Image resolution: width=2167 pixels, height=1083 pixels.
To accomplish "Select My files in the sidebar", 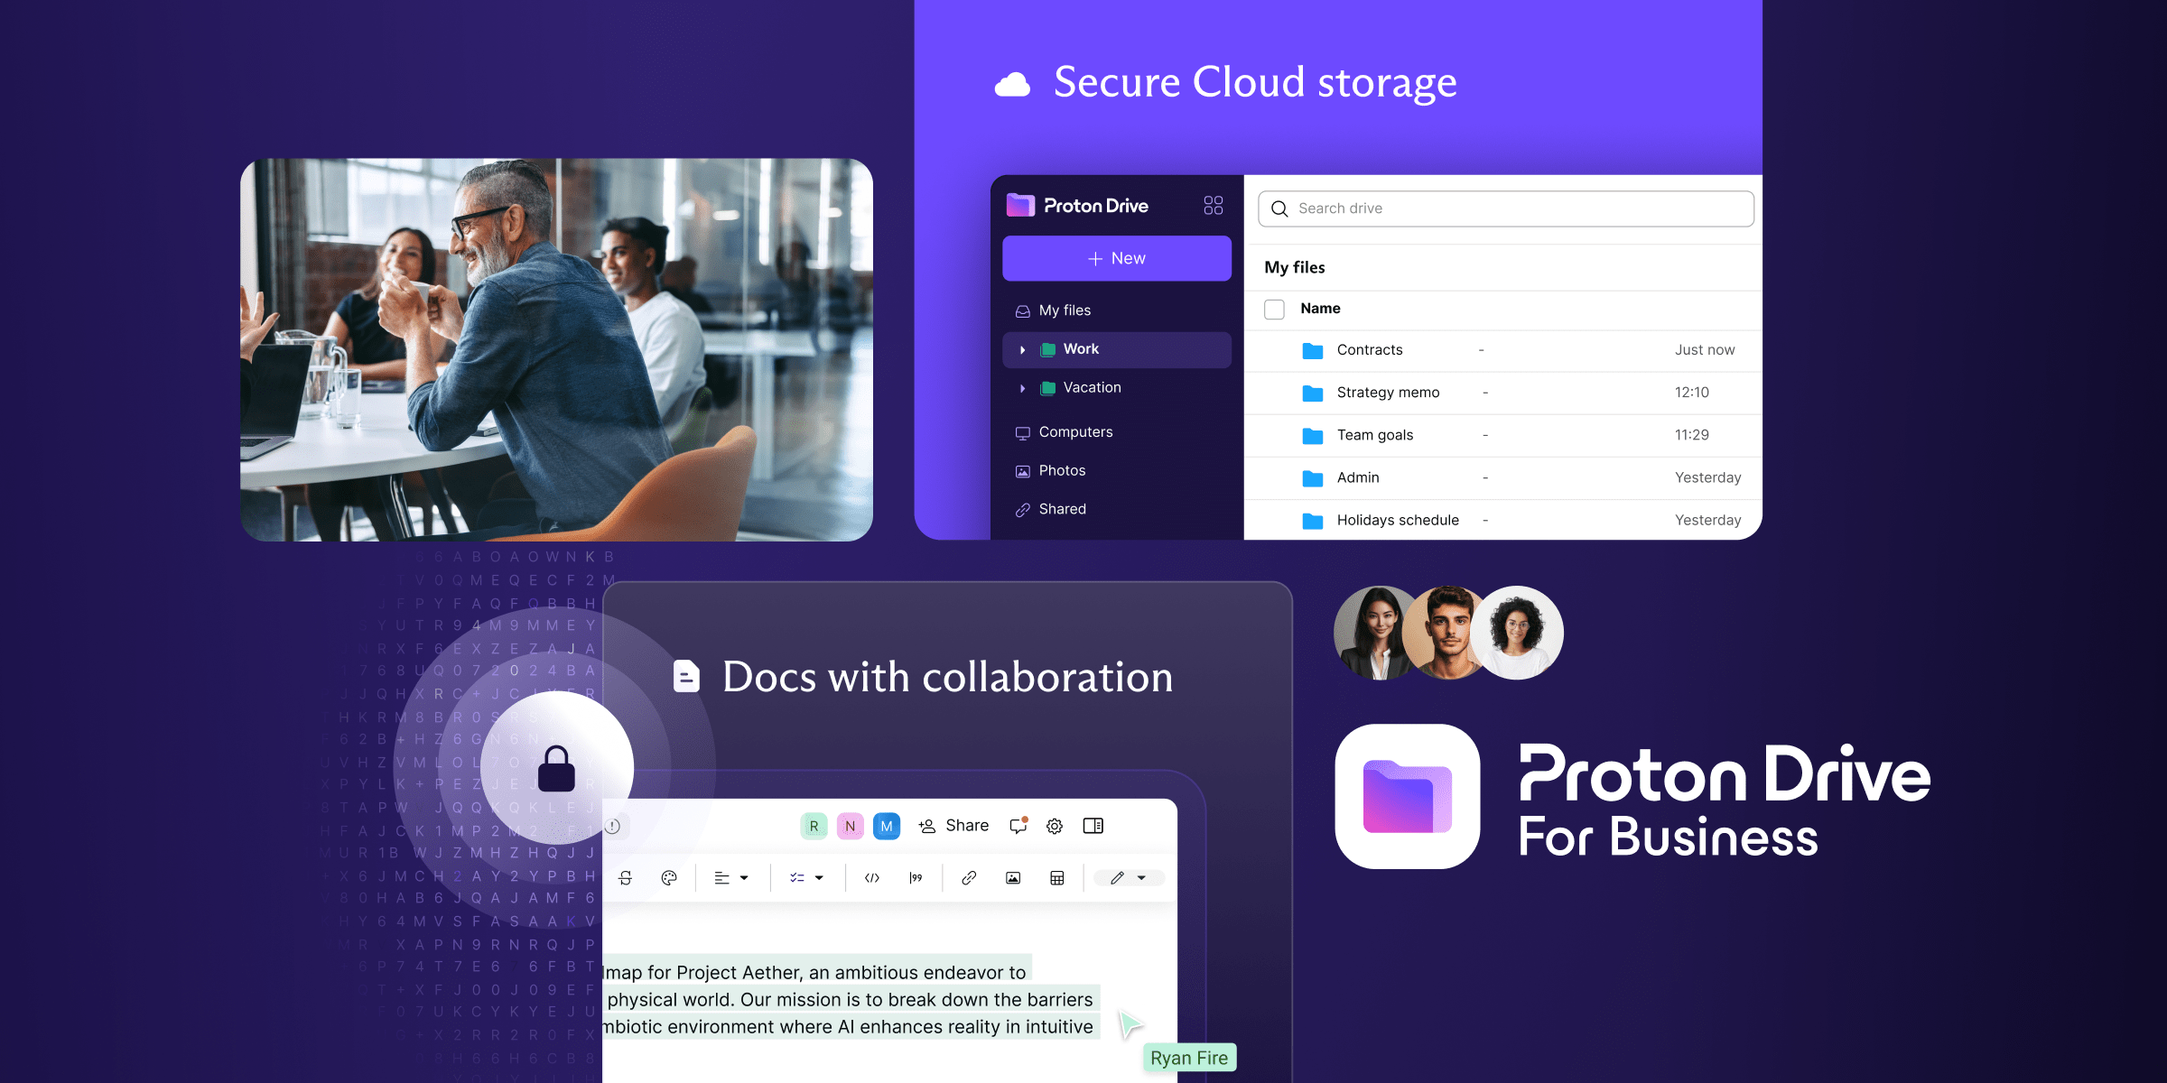I will 1063,310.
